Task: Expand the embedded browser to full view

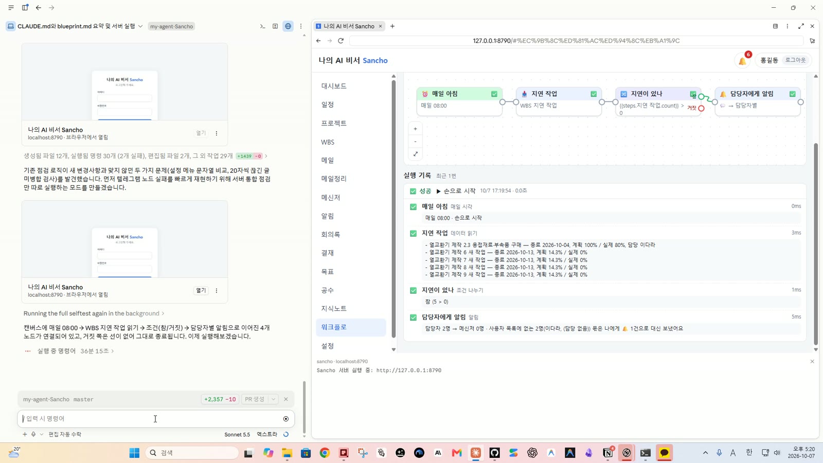Action: pos(801,26)
